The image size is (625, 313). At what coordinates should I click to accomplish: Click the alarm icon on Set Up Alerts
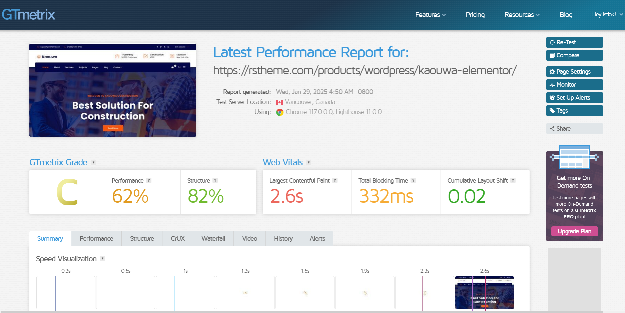pos(552,98)
